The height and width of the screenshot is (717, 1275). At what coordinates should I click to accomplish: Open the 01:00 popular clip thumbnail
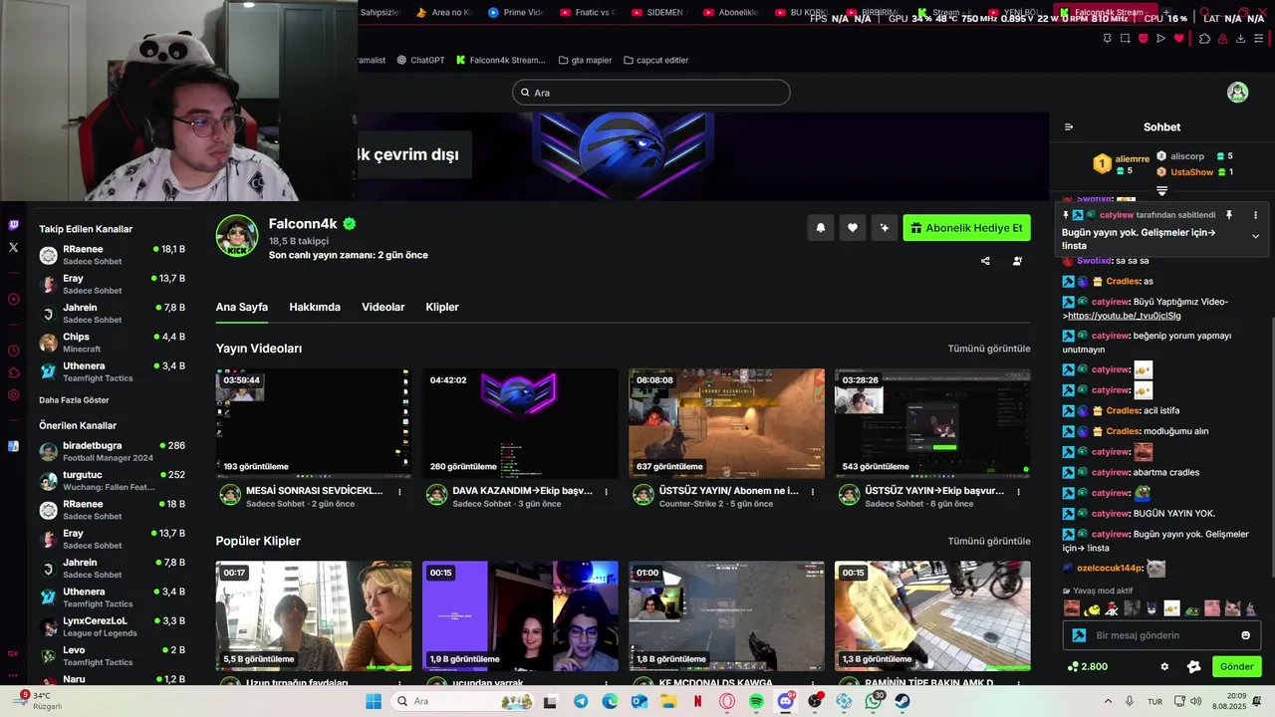[x=726, y=615]
